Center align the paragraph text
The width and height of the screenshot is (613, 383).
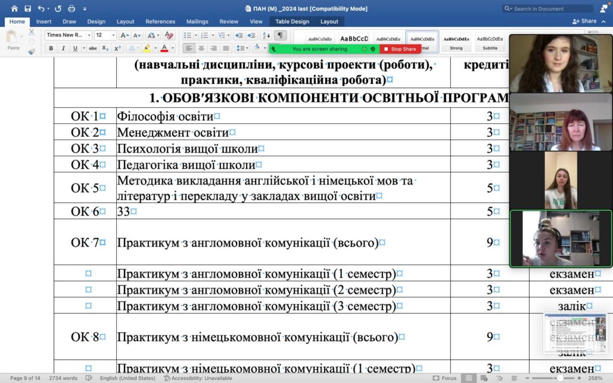[201, 48]
